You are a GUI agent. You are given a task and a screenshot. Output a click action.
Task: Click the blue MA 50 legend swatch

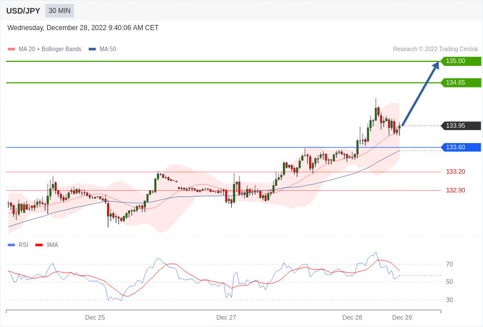pos(92,49)
